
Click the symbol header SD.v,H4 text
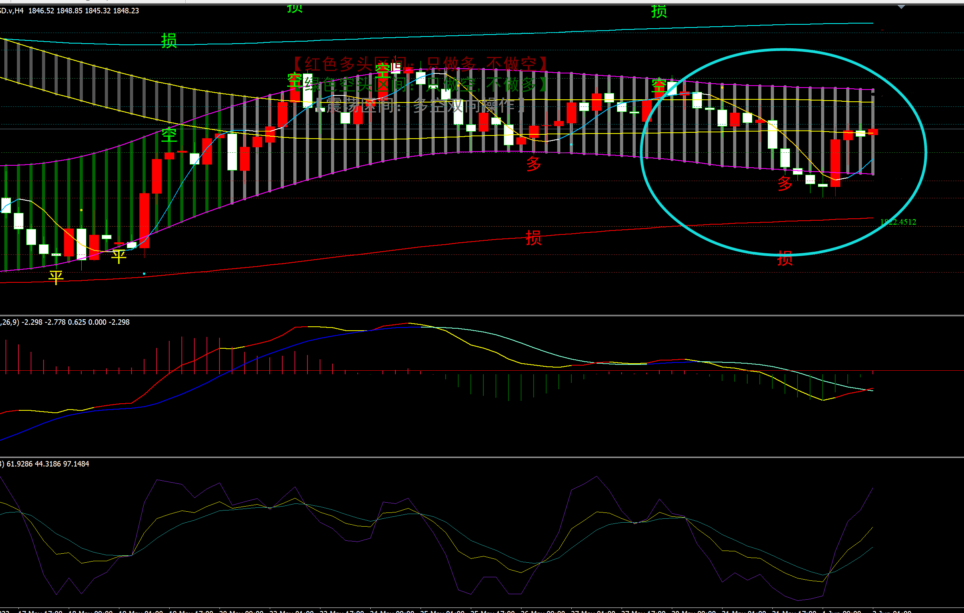pyautogui.click(x=12, y=11)
